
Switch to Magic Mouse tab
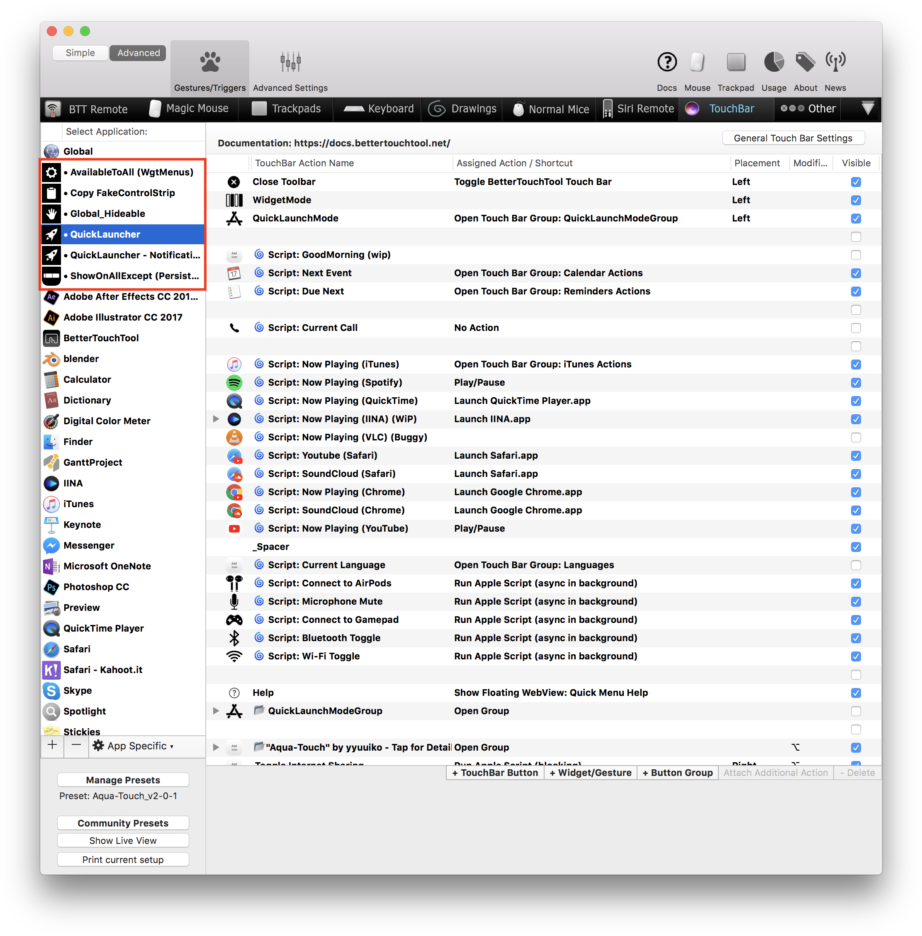[x=189, y=109]
